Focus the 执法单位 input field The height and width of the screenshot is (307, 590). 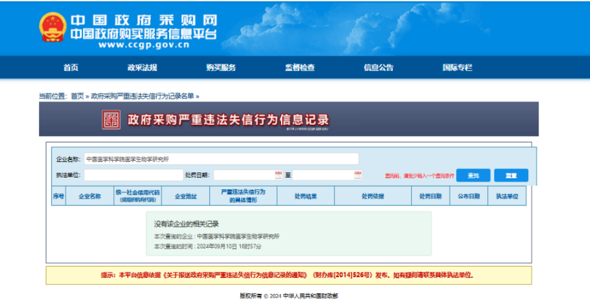click(x=133, y=175)
